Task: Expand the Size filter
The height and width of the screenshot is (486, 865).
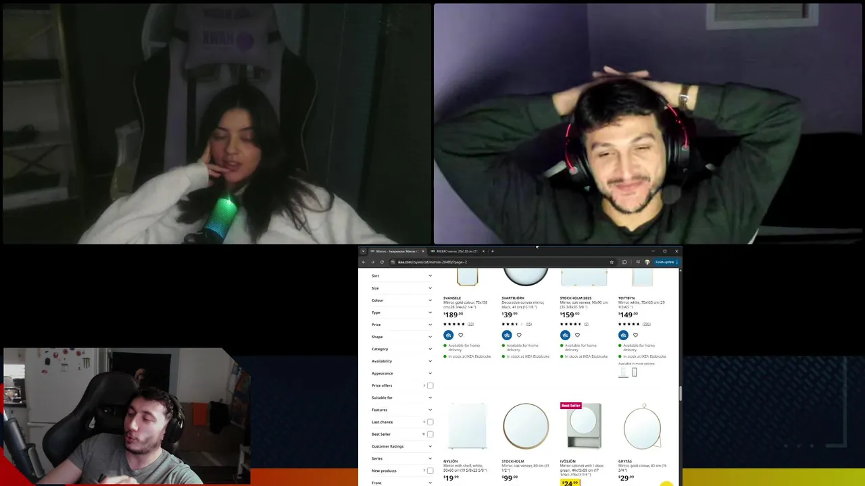Action: point(401,288)
